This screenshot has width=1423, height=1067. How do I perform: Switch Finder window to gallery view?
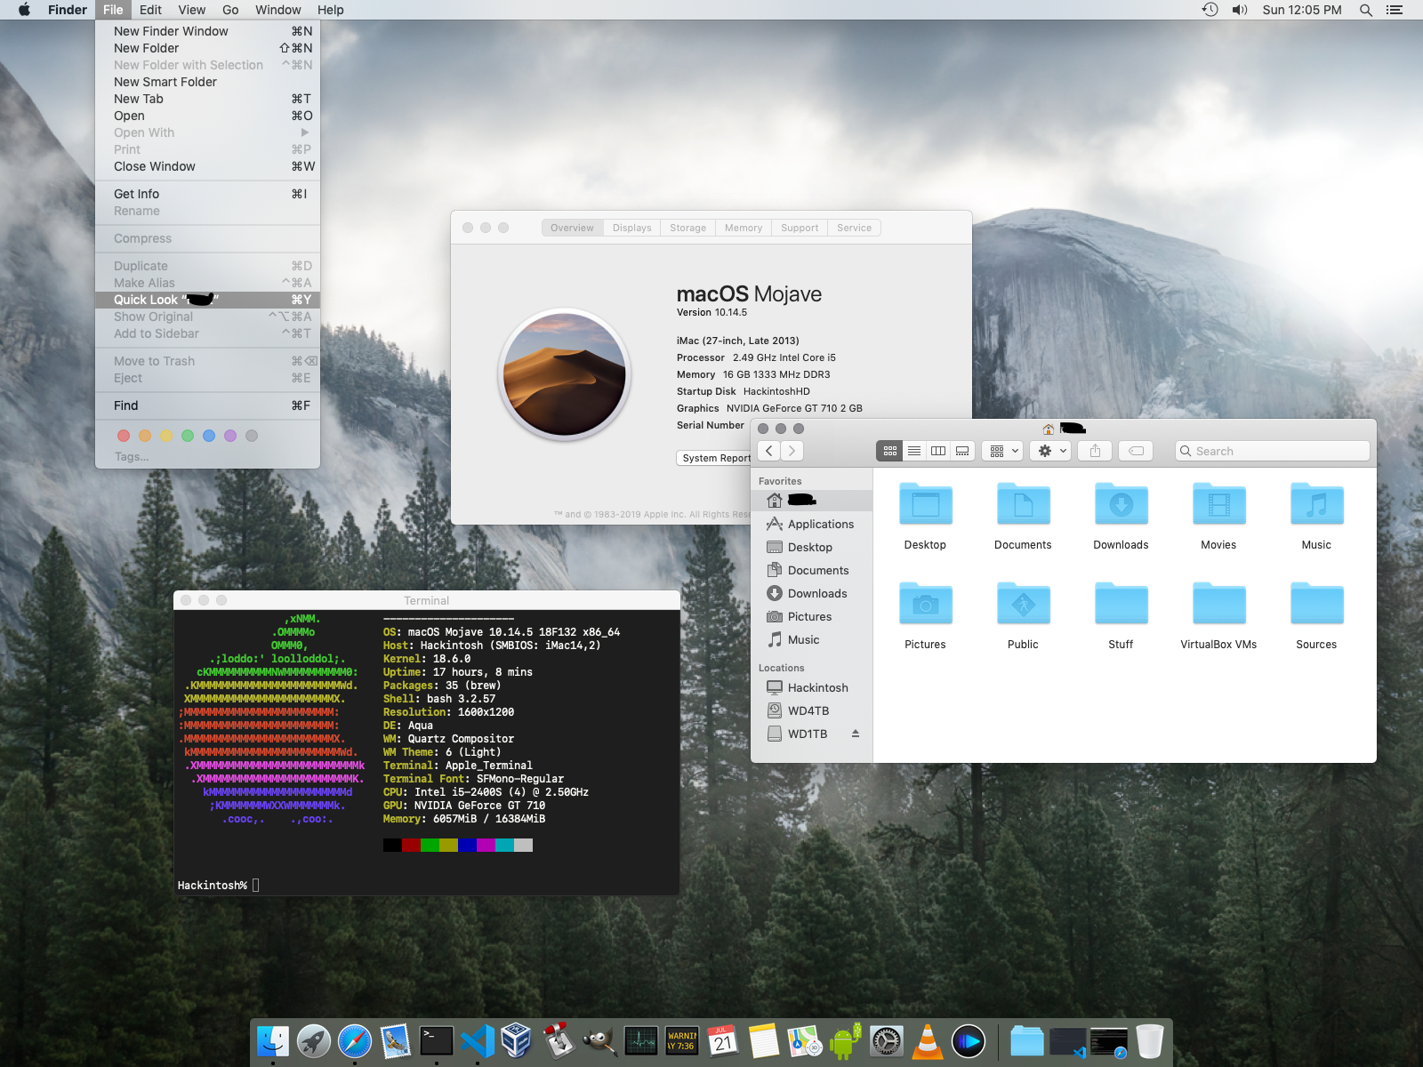962,451
